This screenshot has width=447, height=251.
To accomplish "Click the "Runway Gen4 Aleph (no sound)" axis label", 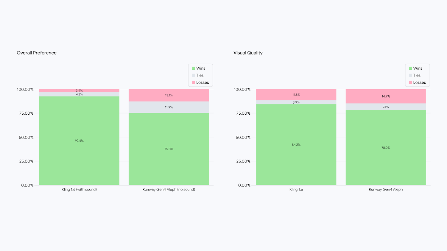I will (x=169, y=189).
